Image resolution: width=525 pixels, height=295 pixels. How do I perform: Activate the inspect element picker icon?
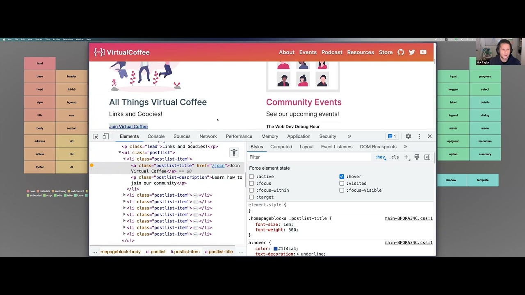[95, 136]
